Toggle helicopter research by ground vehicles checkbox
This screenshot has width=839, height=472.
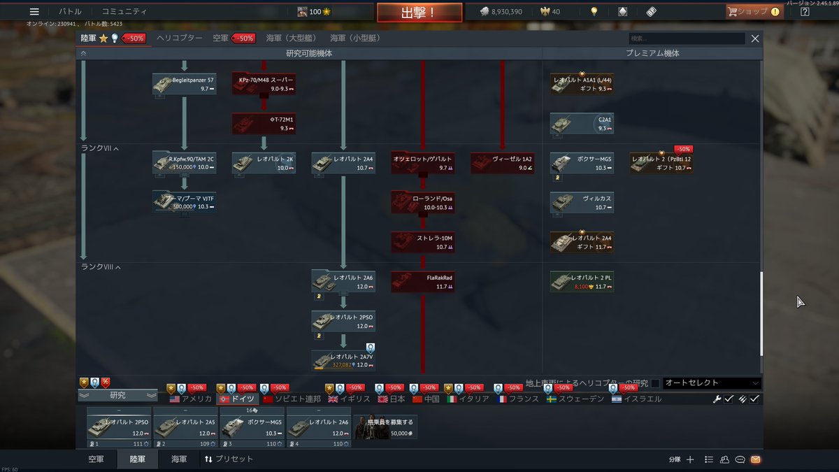pyautogui.click(x=655, y=383)
